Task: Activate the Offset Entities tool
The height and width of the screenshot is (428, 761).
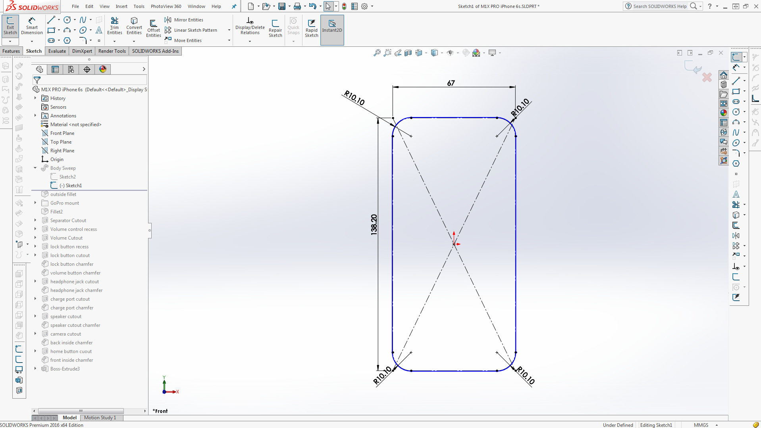Action: [x=153, y=28]
